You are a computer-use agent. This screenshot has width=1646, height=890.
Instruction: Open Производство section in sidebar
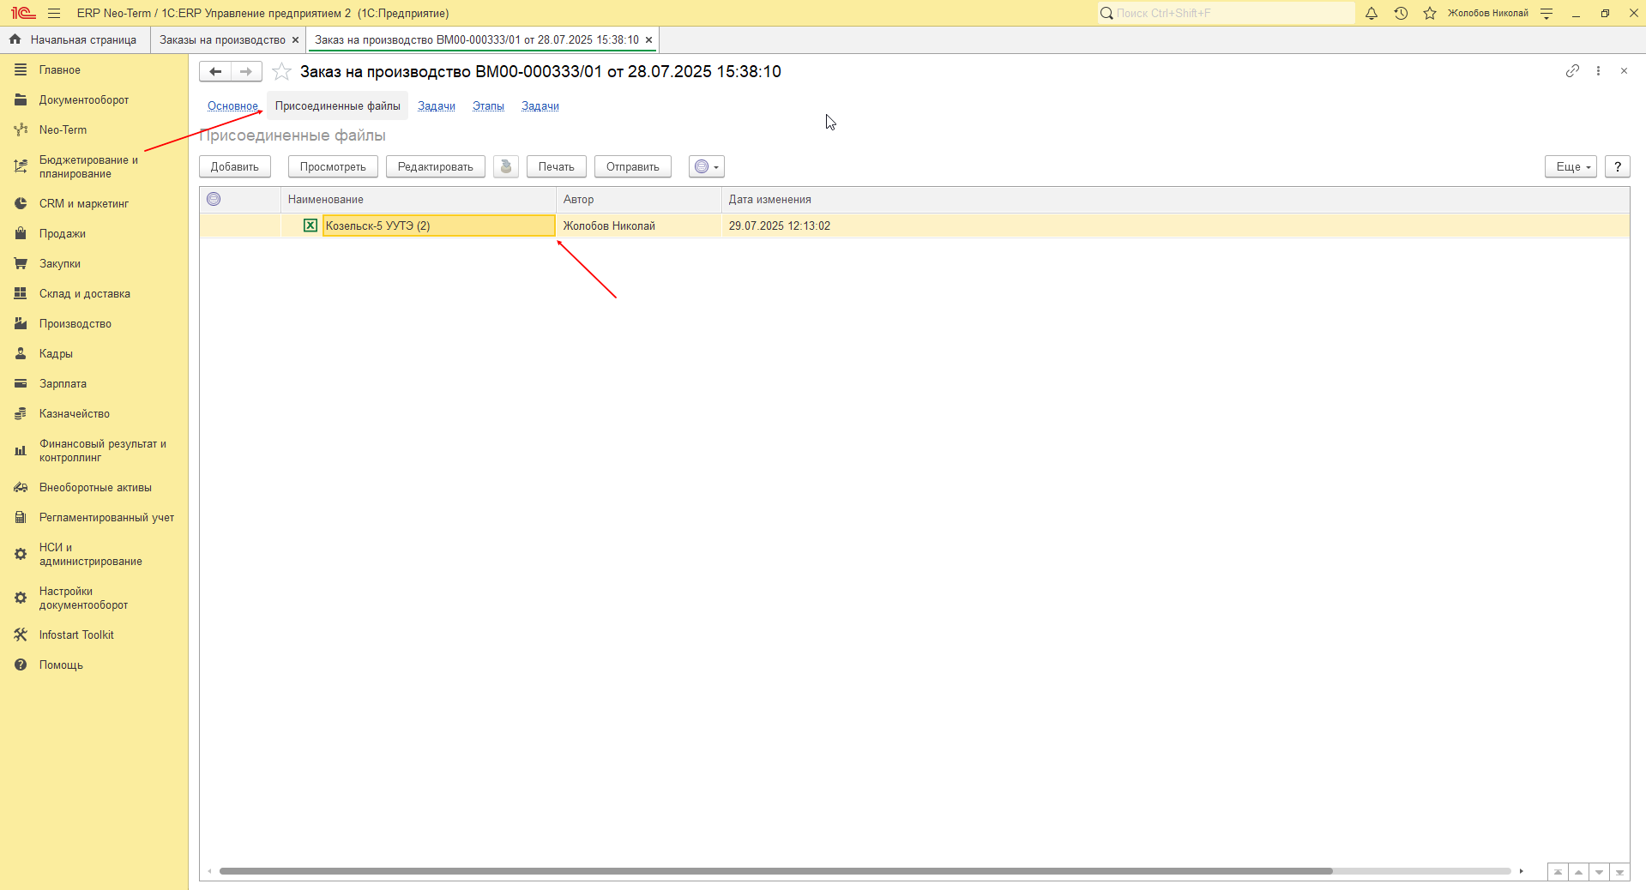(75, 323)
